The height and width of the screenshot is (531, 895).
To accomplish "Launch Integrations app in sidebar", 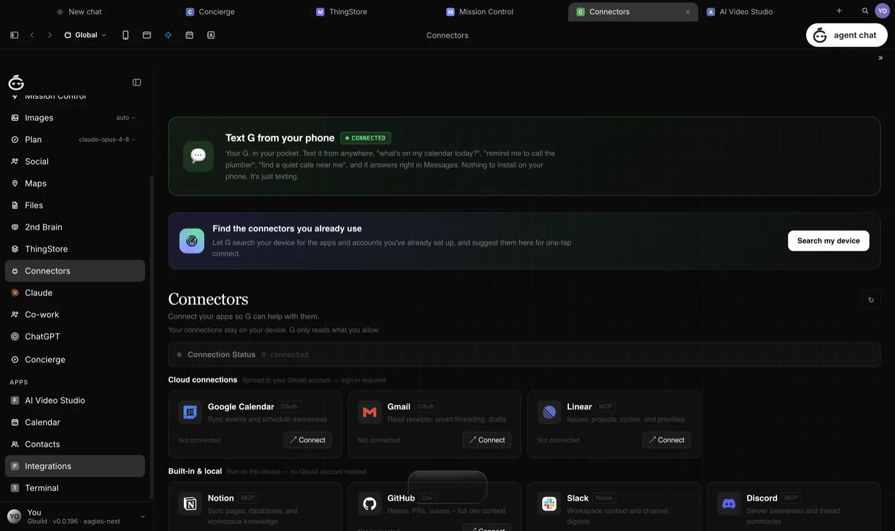I will pos(75,466).
